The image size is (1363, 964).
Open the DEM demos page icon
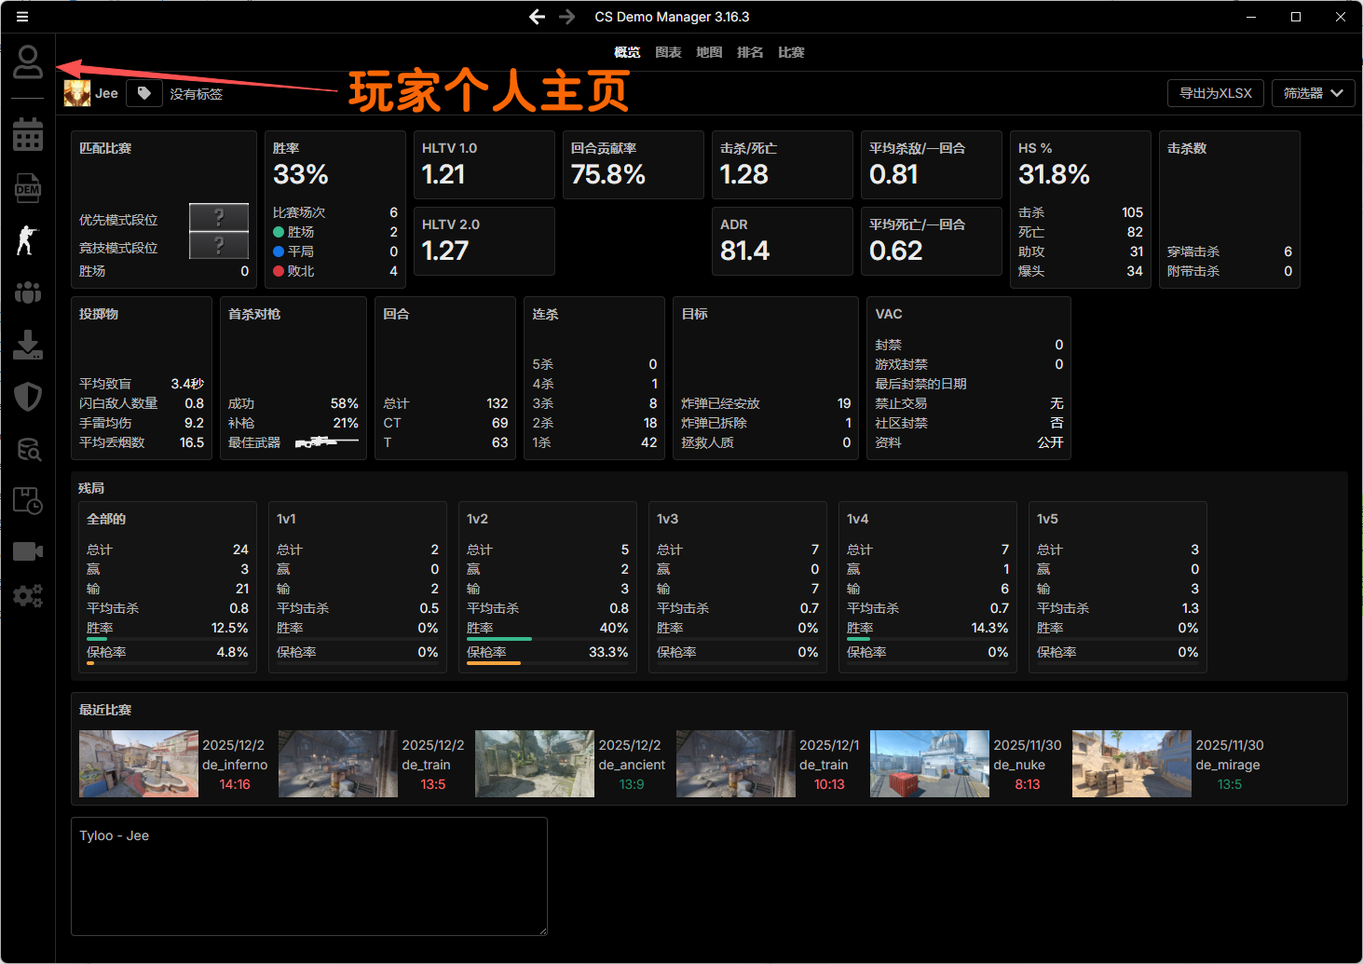[28, 188]
